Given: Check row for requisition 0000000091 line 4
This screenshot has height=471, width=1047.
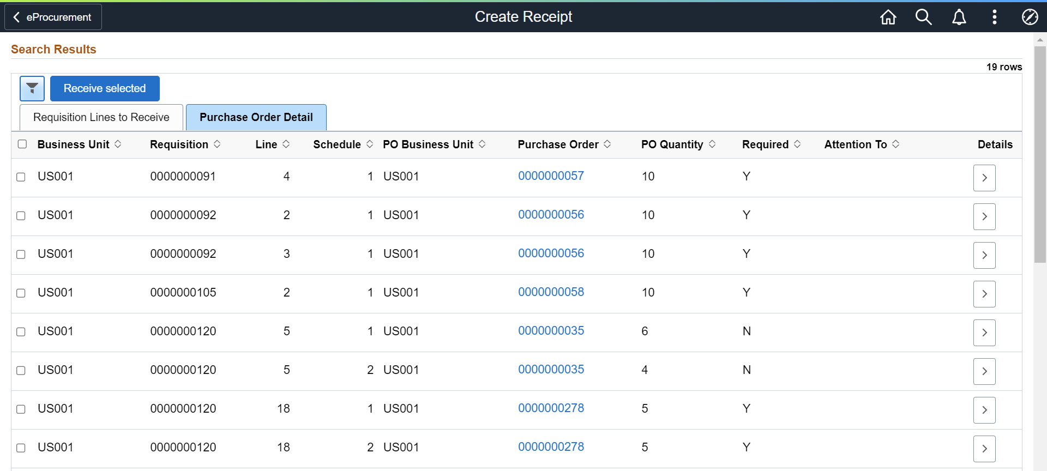Looking at the screenshot, I should (x=21, y=177).
